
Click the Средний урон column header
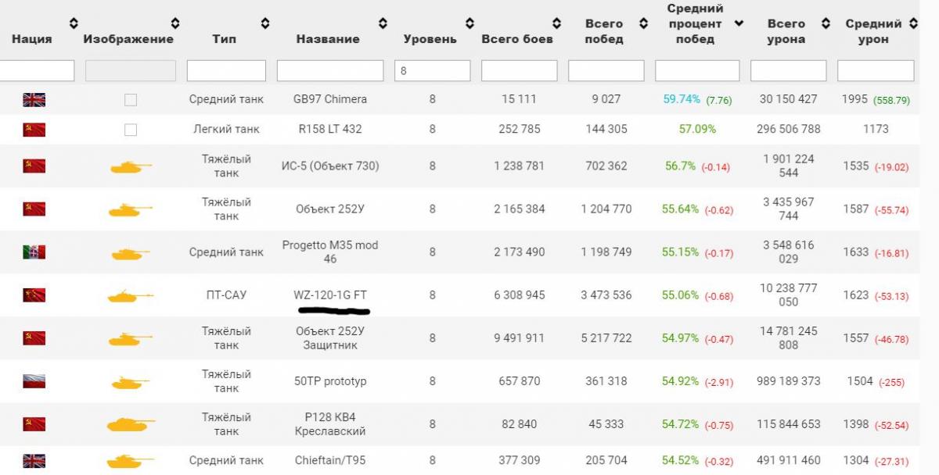pyautogui.click(x=873, y=31)
